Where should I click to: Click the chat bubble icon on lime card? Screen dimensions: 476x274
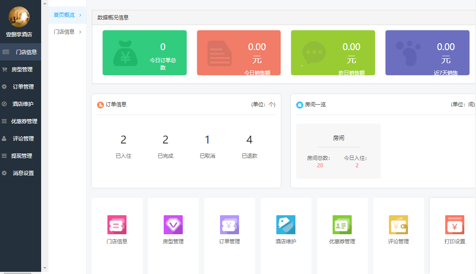pyautogui.click(x=314, y=53)
